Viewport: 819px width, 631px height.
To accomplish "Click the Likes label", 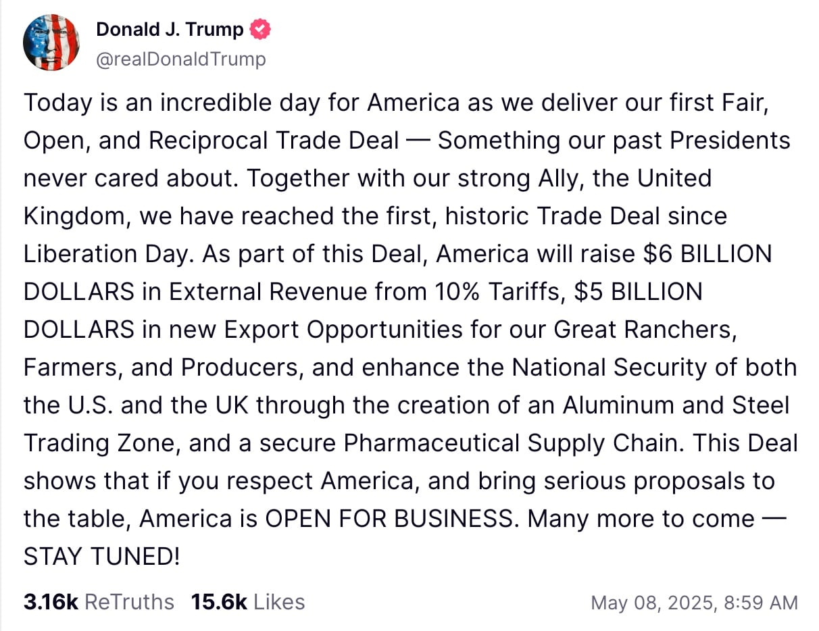I will 279,602.
